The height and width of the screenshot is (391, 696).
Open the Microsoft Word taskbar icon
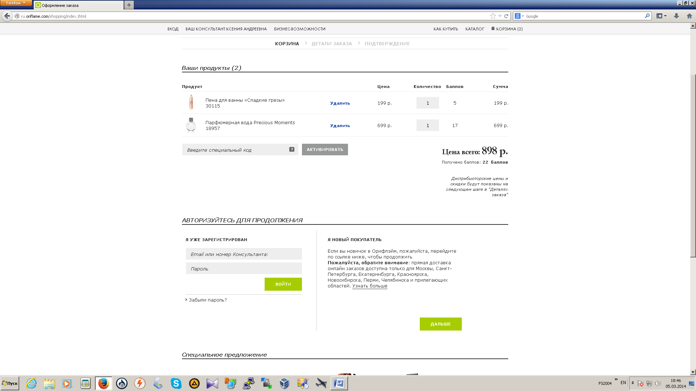click(339, 383)
